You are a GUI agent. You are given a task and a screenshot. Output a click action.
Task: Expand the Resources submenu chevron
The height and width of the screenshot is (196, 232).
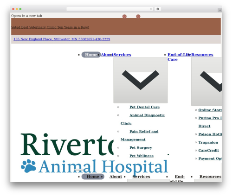[x=207, y=82]
